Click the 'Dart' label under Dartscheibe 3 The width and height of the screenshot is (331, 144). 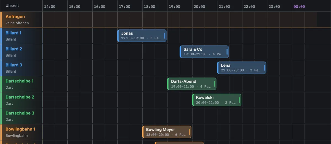(x=9, y=119)
